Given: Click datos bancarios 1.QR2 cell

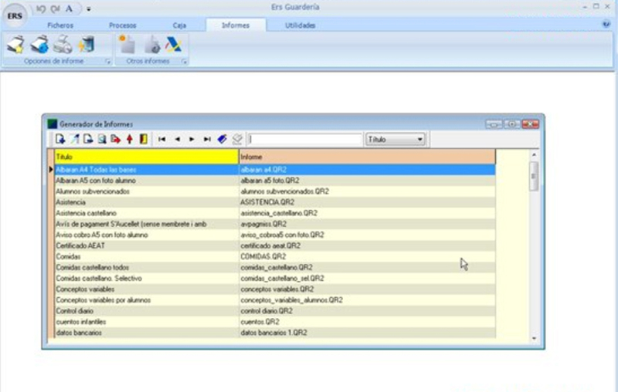Looking at the screenshot, I should point(367,333).
